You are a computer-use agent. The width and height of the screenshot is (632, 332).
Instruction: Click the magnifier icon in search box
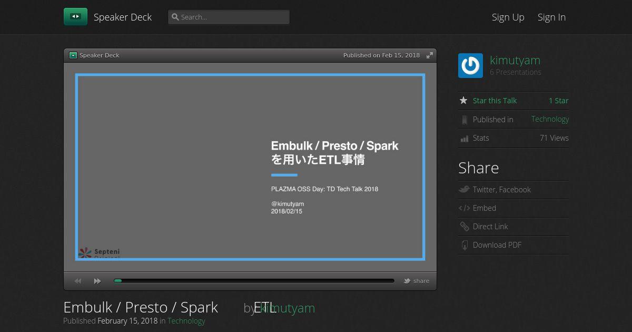[x=175, y=17]
